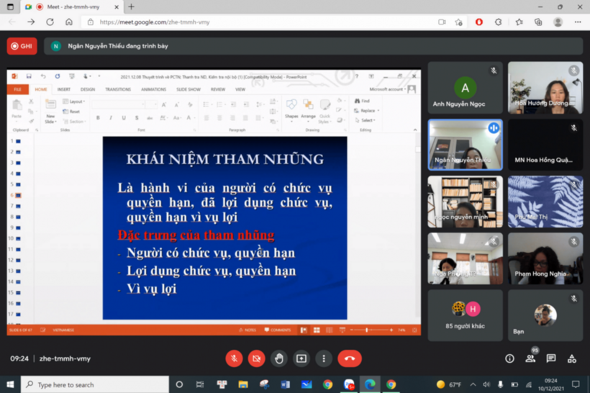Switch to Normal view icon
This screenshot has height=393, width=590.
click(x=304, y=330)
